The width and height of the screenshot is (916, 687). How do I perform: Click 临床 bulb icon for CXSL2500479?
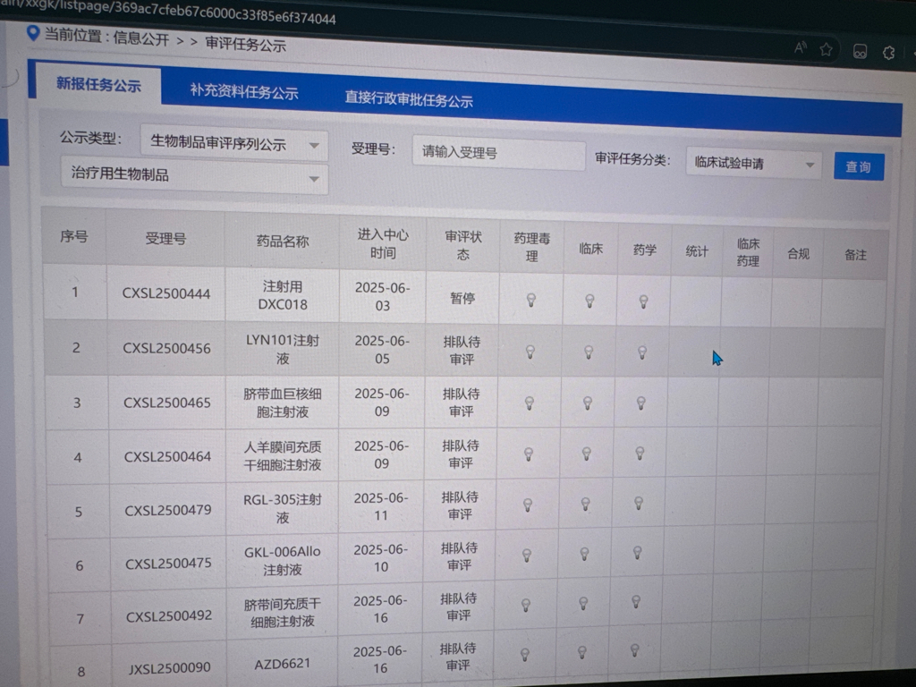(x=585, y=505)
